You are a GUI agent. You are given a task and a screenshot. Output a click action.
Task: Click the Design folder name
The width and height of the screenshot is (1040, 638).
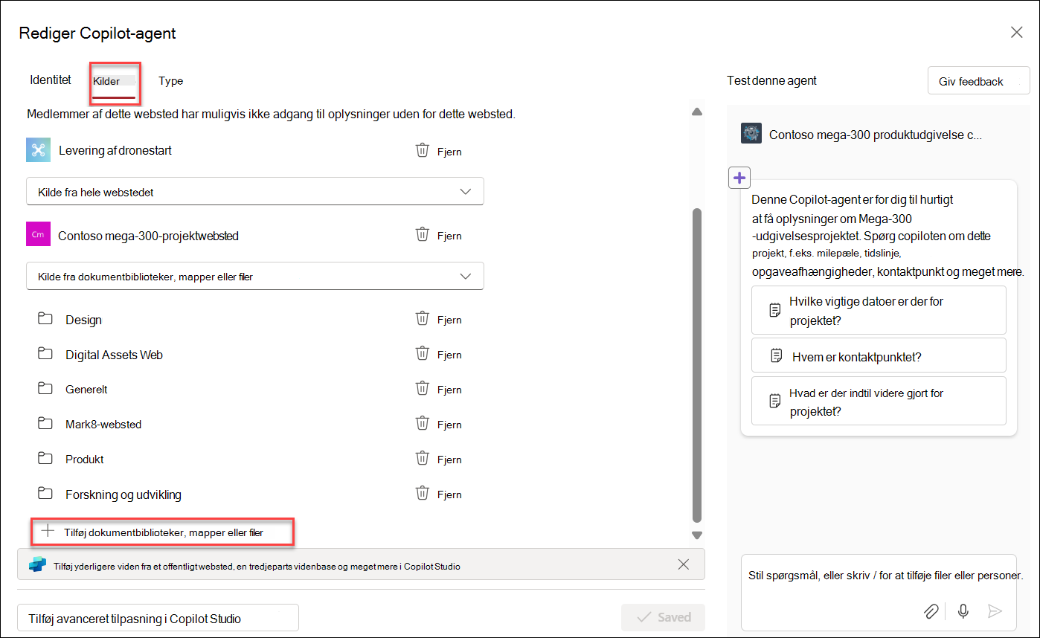tap(83, 320)
